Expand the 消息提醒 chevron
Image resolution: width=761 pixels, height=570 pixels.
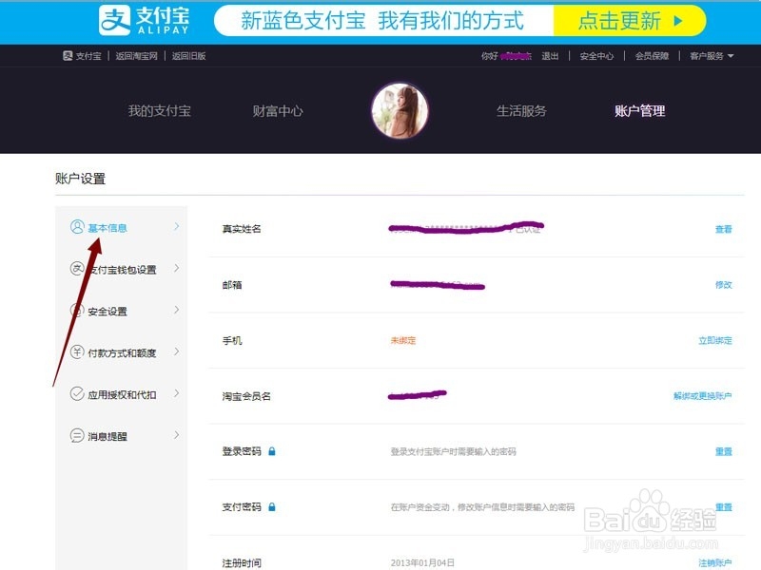point(176,435)
